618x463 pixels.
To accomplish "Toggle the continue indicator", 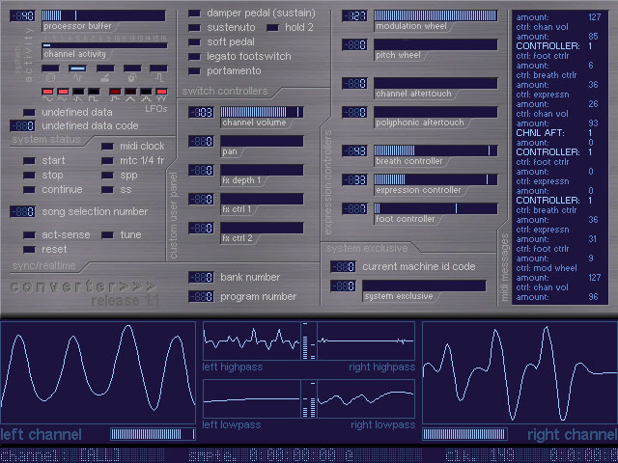I will point(29,190).
